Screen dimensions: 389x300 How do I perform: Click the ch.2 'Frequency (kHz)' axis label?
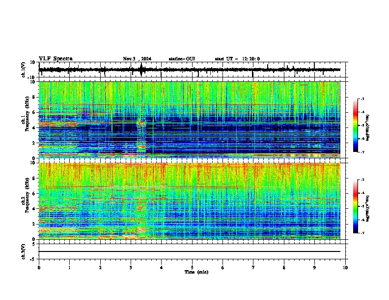pyautogui.click(x=27, y=195)
